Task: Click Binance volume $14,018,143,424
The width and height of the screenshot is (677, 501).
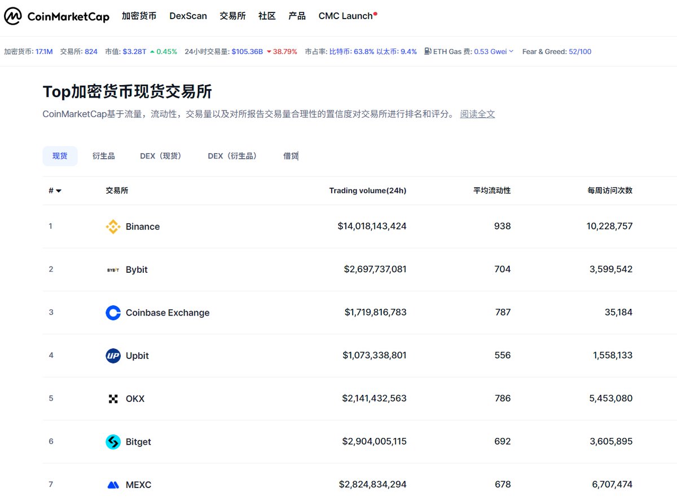Action: click(x=372, y=226)
